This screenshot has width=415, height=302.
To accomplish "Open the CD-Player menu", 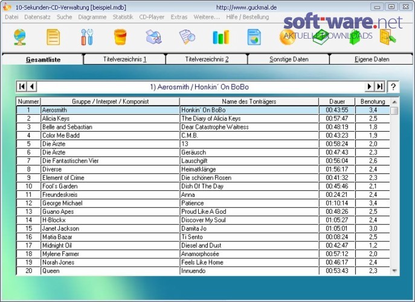I will tap(152, 17).
